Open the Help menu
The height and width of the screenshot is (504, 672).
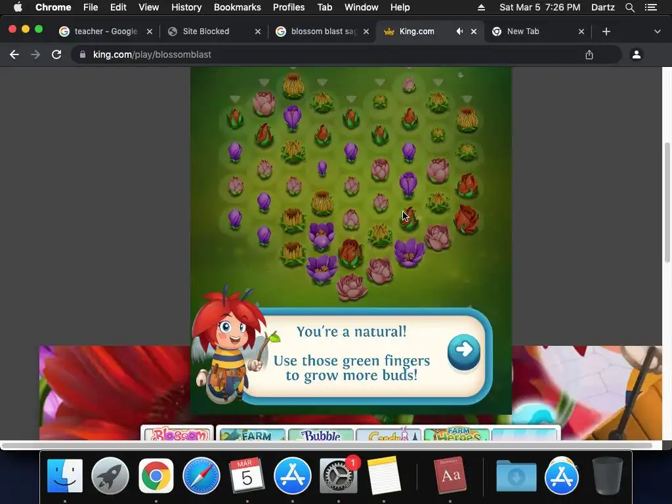tap(400, 7)
